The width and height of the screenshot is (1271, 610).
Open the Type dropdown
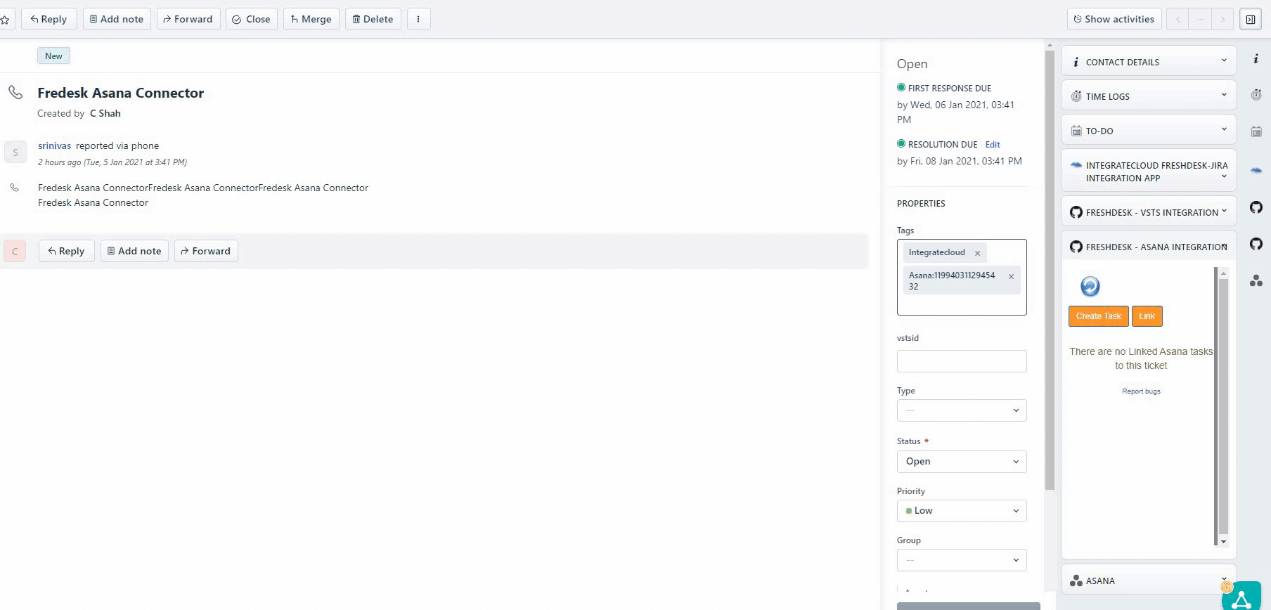962,410
